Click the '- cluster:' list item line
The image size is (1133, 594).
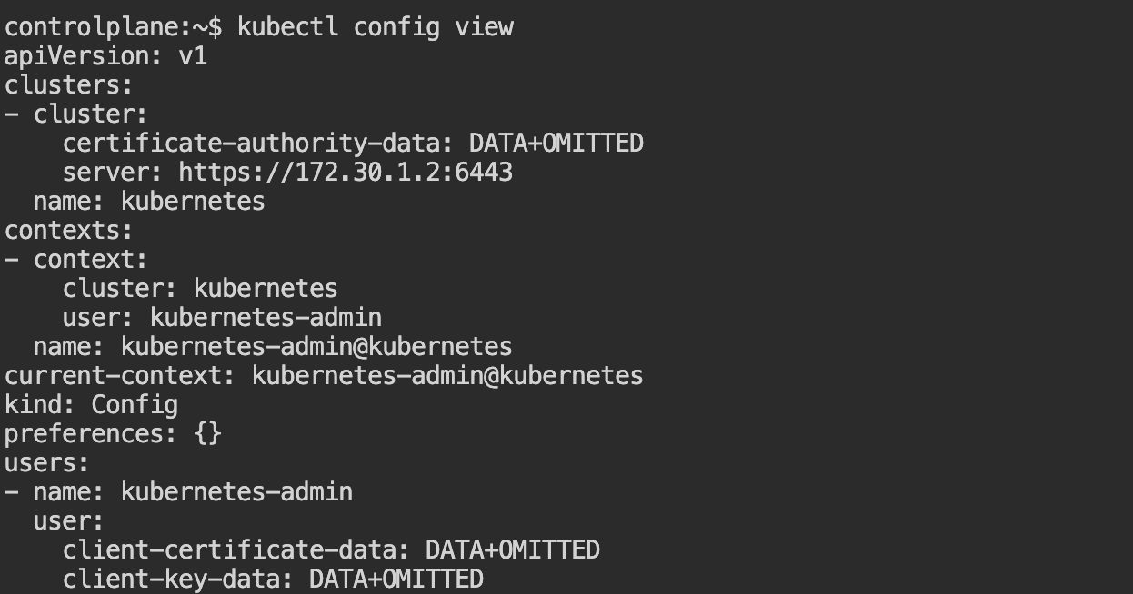coord(76,114)
